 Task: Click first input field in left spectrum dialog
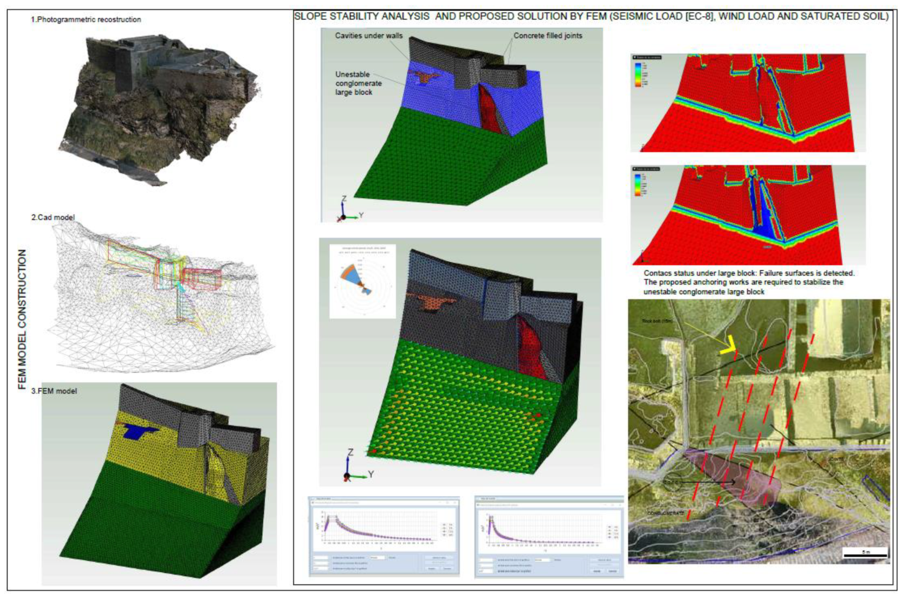coord(321,558)
